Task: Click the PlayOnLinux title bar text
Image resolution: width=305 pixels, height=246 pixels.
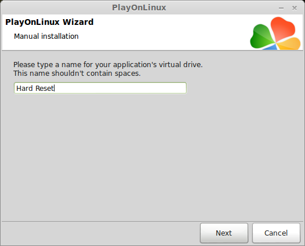Action: pyautogui.click(x=139, y=8)
